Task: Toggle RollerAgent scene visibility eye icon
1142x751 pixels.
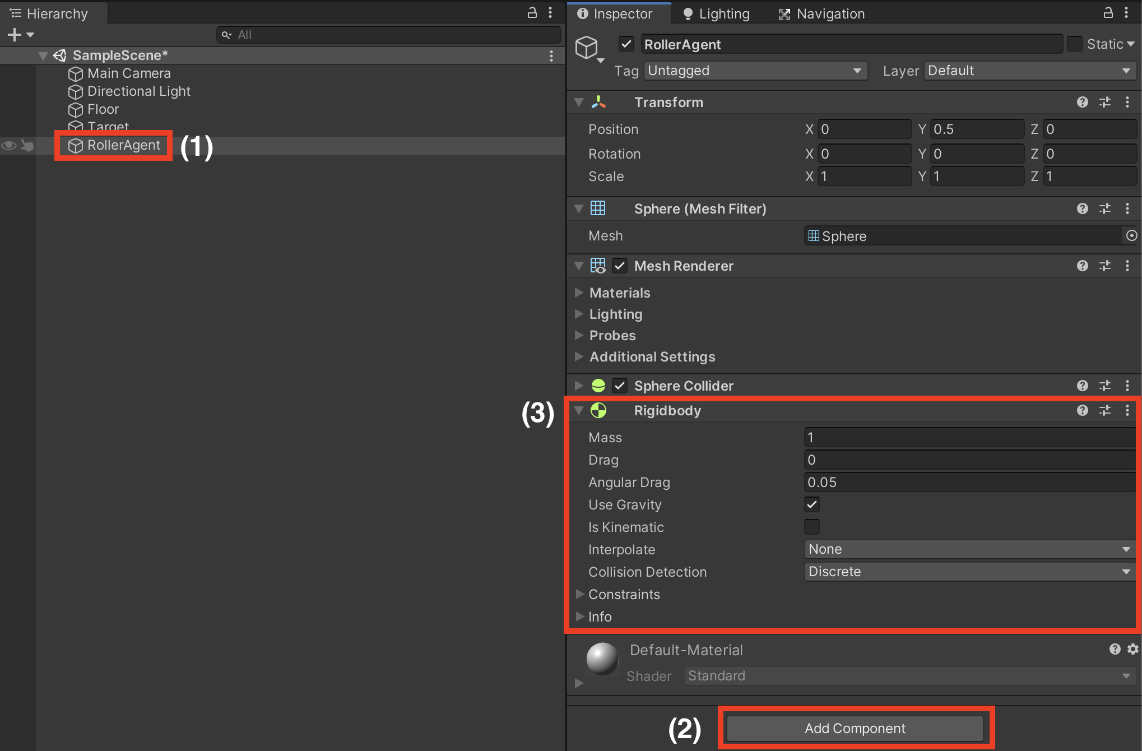Action: click(9, 146)
